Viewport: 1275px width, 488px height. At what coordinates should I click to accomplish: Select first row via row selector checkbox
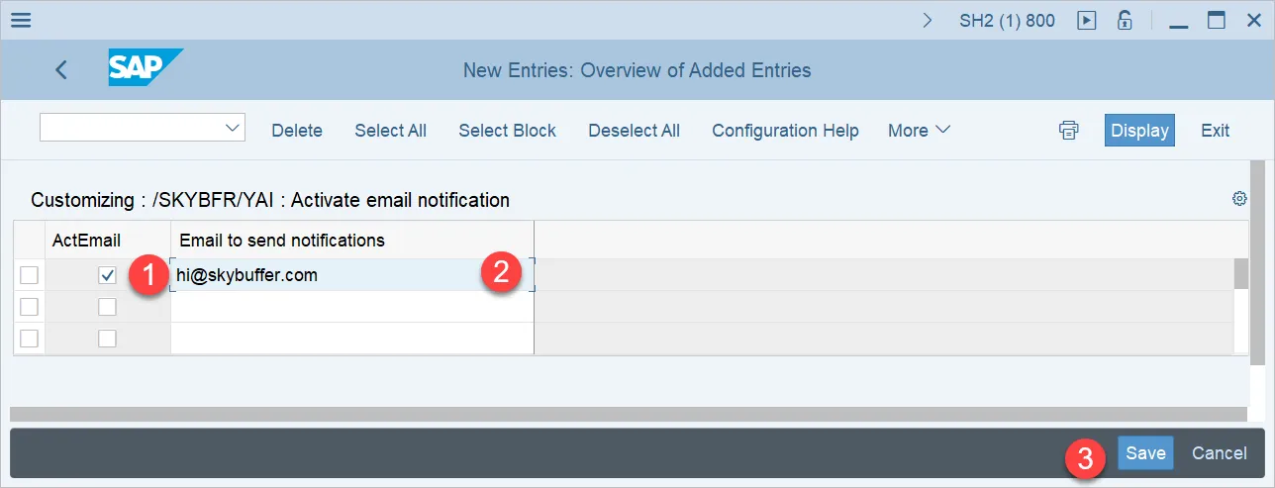coord(30,275)
